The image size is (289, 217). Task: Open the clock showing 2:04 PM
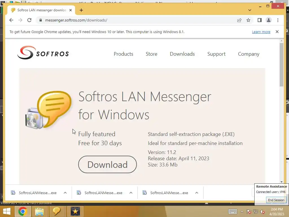point(277,212)
